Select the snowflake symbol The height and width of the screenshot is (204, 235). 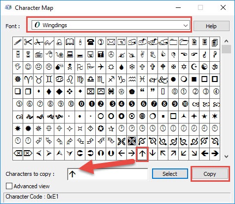[x=132, y=67]
